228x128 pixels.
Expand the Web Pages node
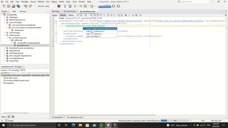pyautogui.click(x=4, y=17)
